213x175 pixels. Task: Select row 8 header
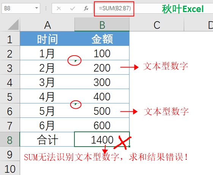10,139
